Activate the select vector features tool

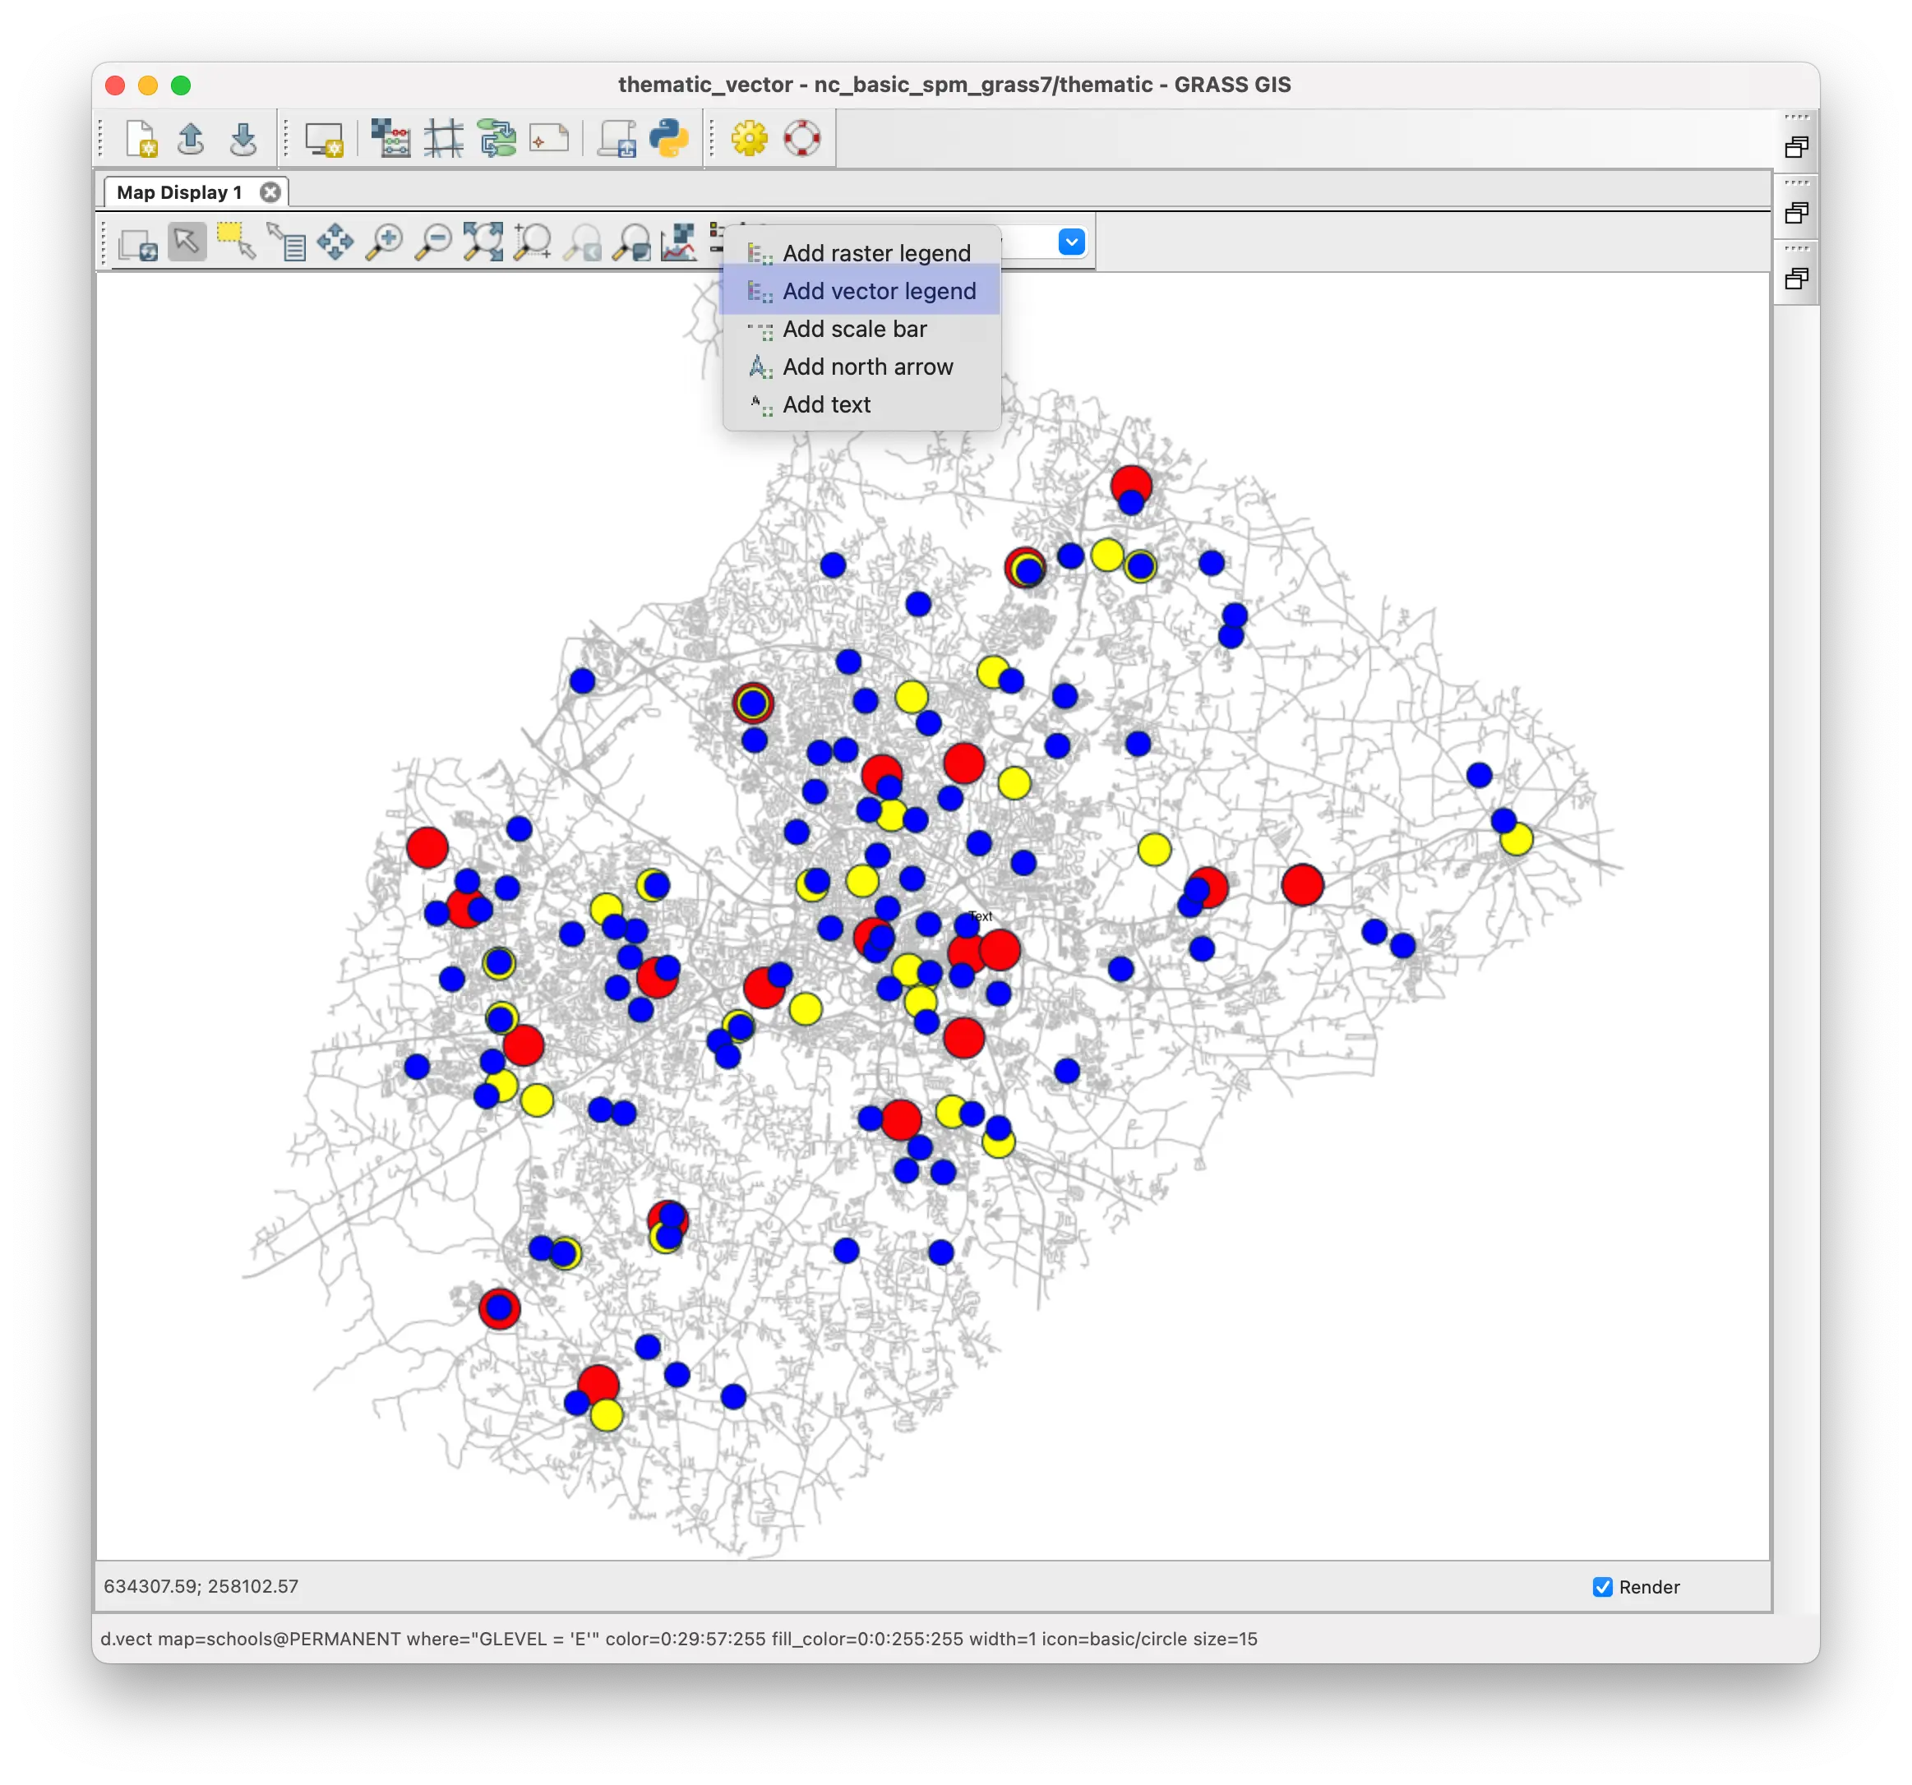[x=236, y=242]
